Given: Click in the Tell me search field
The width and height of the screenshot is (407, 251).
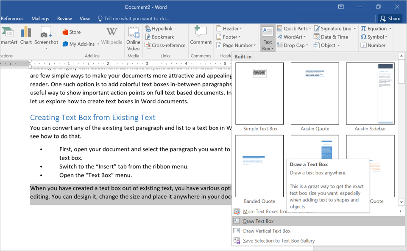Looking at the screenshot, I should (x=137, y=19).
